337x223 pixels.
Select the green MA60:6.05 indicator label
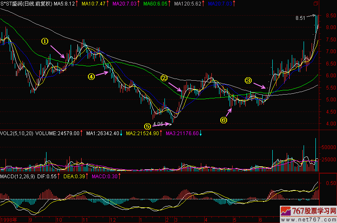[155, 3]
